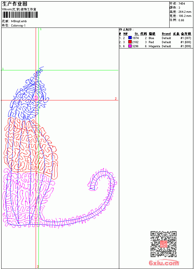194x269 pixels.
Task: Click the blue color swatch for stop 1
Action: (130, 38)
